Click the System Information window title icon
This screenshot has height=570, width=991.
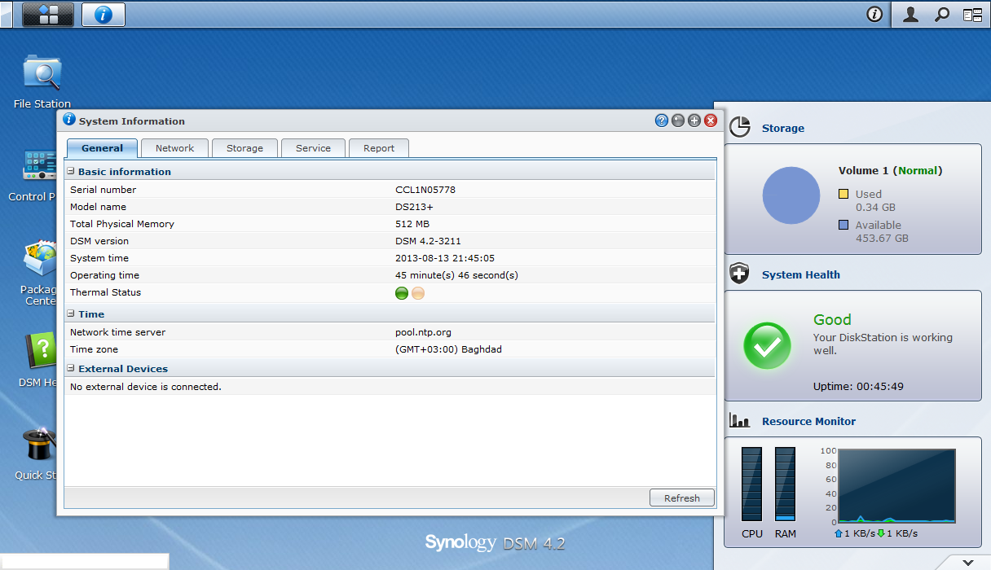[69, 120]
